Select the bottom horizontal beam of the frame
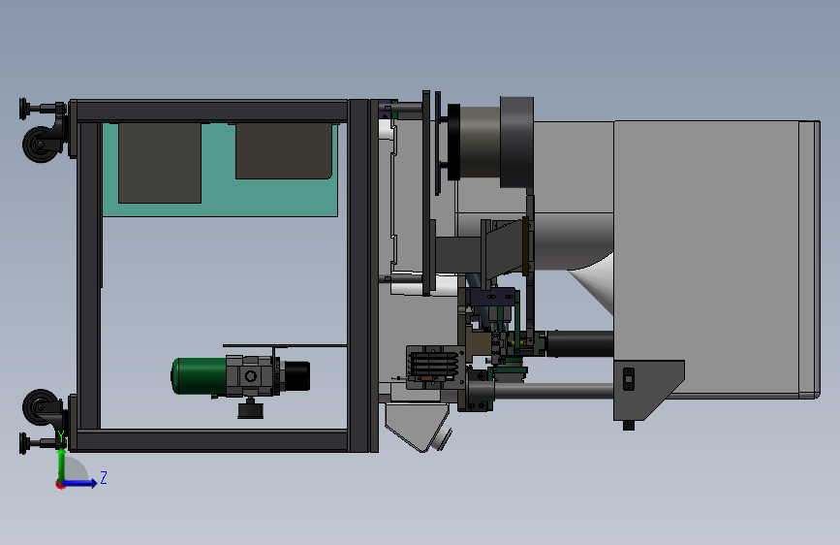Viewport: 840px width, 545px height. (212, 440)
